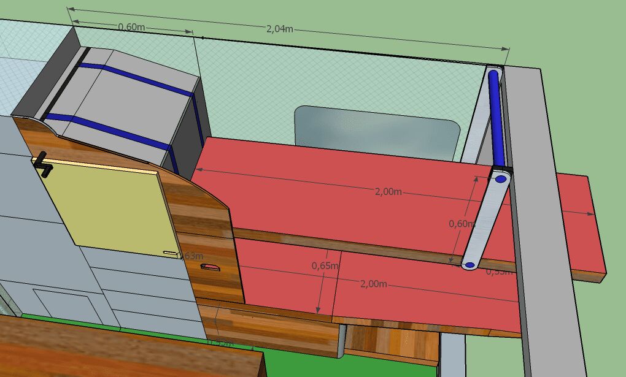Select the 0,60m dimension beside the gray bracket
Screen dimensions: 626x377
pos(458,224)
